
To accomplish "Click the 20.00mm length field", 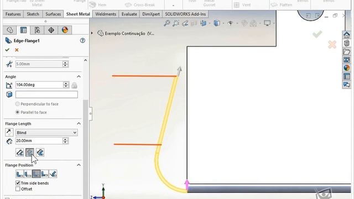I will [x=39, y=140].
